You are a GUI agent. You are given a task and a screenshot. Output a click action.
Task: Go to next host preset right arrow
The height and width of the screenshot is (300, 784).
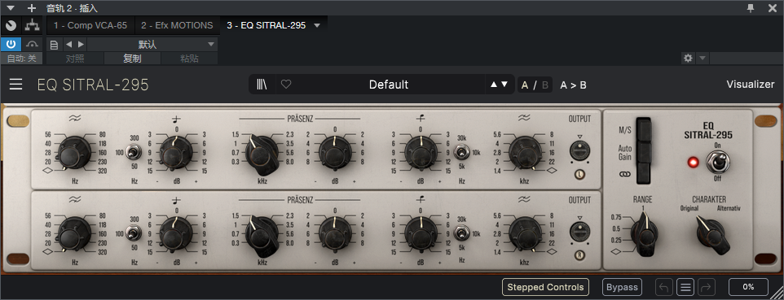tap(81, 45)
